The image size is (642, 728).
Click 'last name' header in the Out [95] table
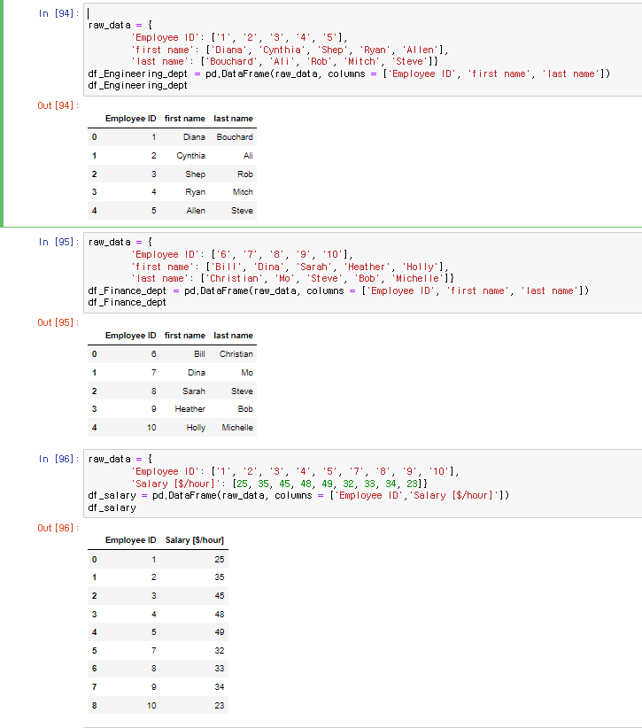[233, 335]
